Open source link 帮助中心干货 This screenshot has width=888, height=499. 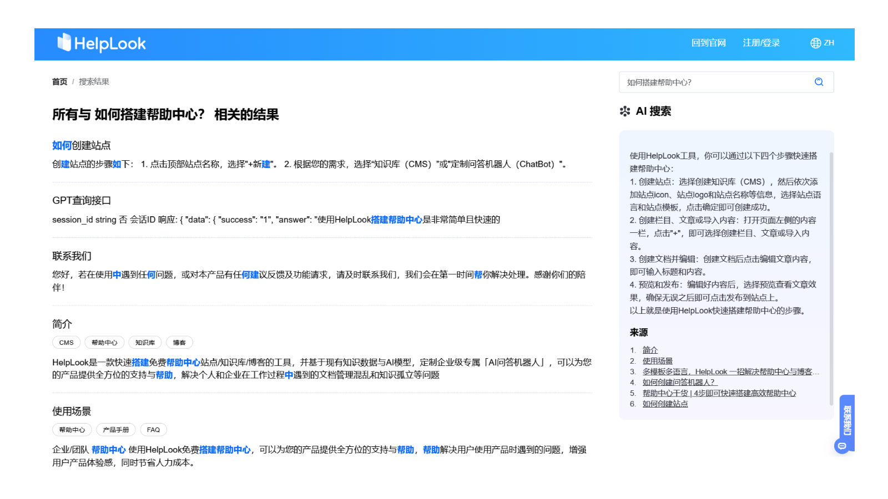tap(719, 393)
